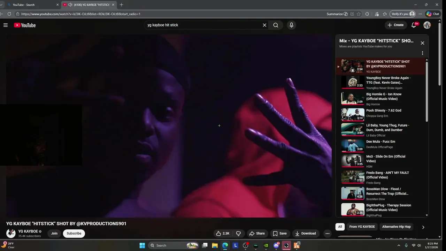Open the Mix playlist three-dot options
This screenshot has width=446, height=251.
click(x=422, y=53)
